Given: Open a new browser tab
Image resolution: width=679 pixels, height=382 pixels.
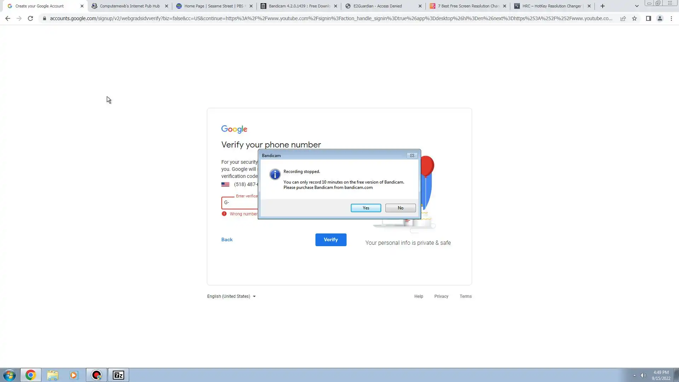Looking at the screenshot, I should tap(603, 6).
